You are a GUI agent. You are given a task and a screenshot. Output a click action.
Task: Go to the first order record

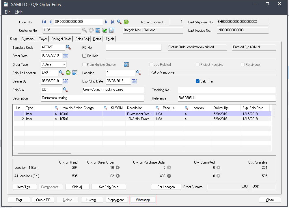(44, 22)
